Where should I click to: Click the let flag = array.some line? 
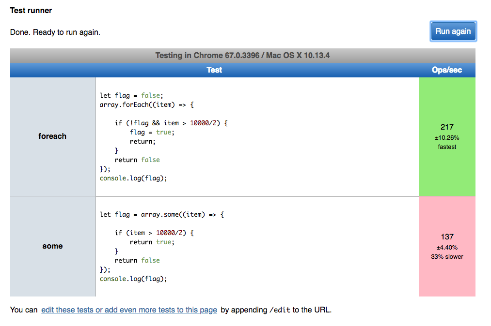tap(161, 214)
